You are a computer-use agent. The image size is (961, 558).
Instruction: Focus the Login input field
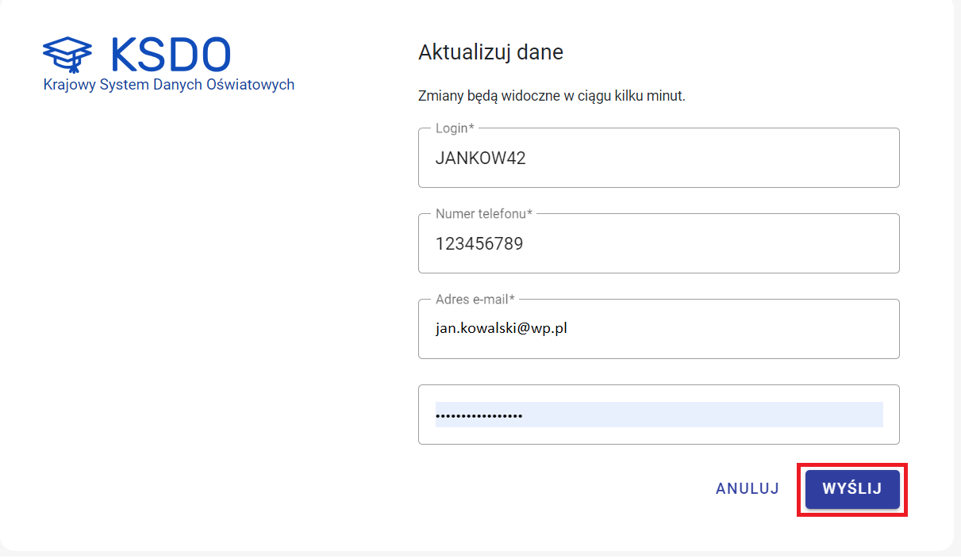[659, 158]
